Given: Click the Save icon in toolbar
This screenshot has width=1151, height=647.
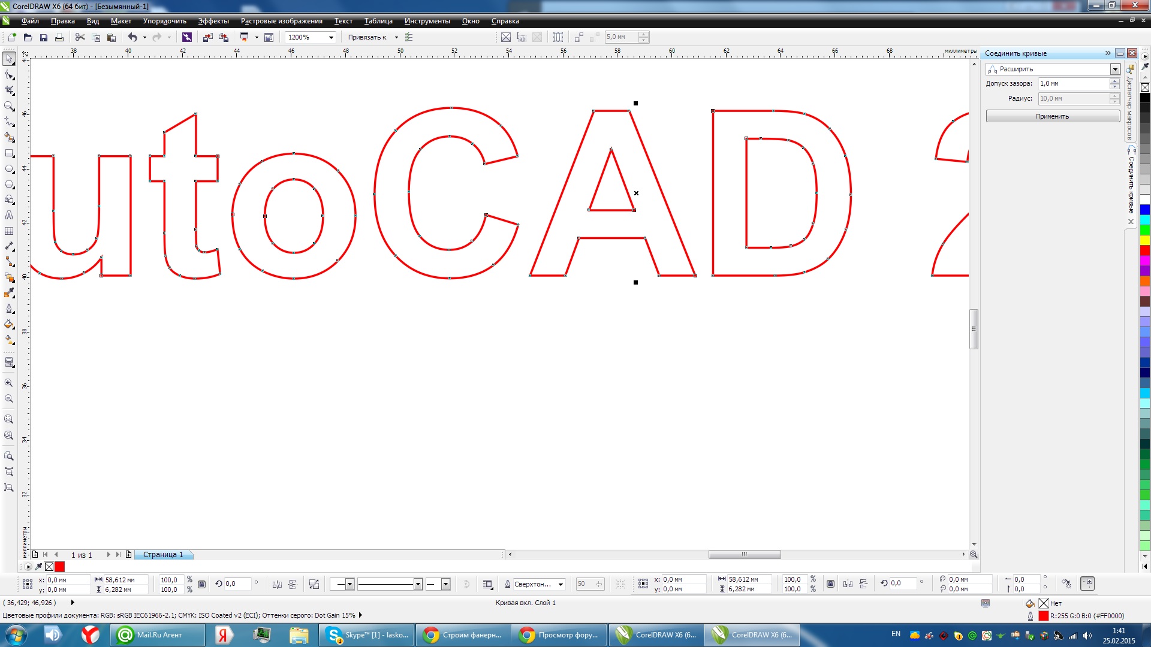Looking at the screenshot, I should [x=44, y=37].
